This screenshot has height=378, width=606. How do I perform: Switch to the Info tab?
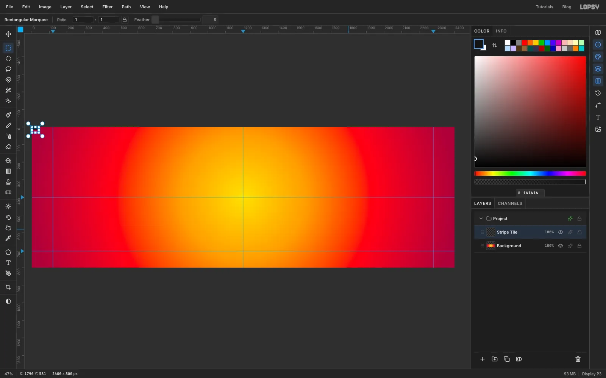(501, 31)
